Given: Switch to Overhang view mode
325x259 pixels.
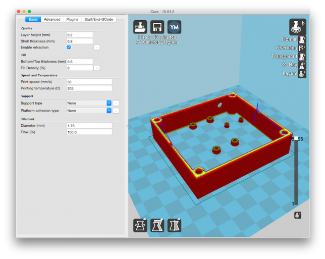Looking at the screenshot, I should coord(302,47).
